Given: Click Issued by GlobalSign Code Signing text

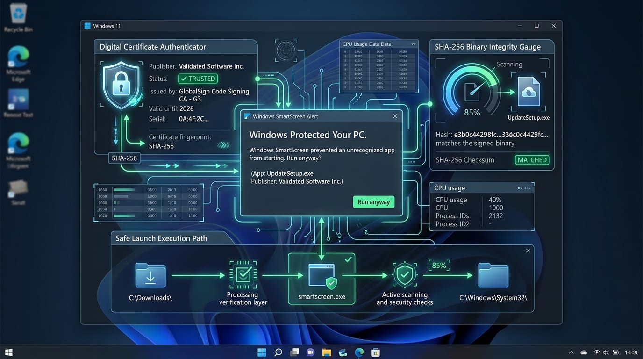Looking at the screenshot, I should [199, 95].
